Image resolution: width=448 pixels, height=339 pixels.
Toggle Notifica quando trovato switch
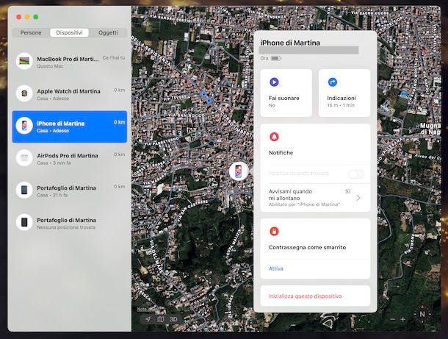click(356, 174)
